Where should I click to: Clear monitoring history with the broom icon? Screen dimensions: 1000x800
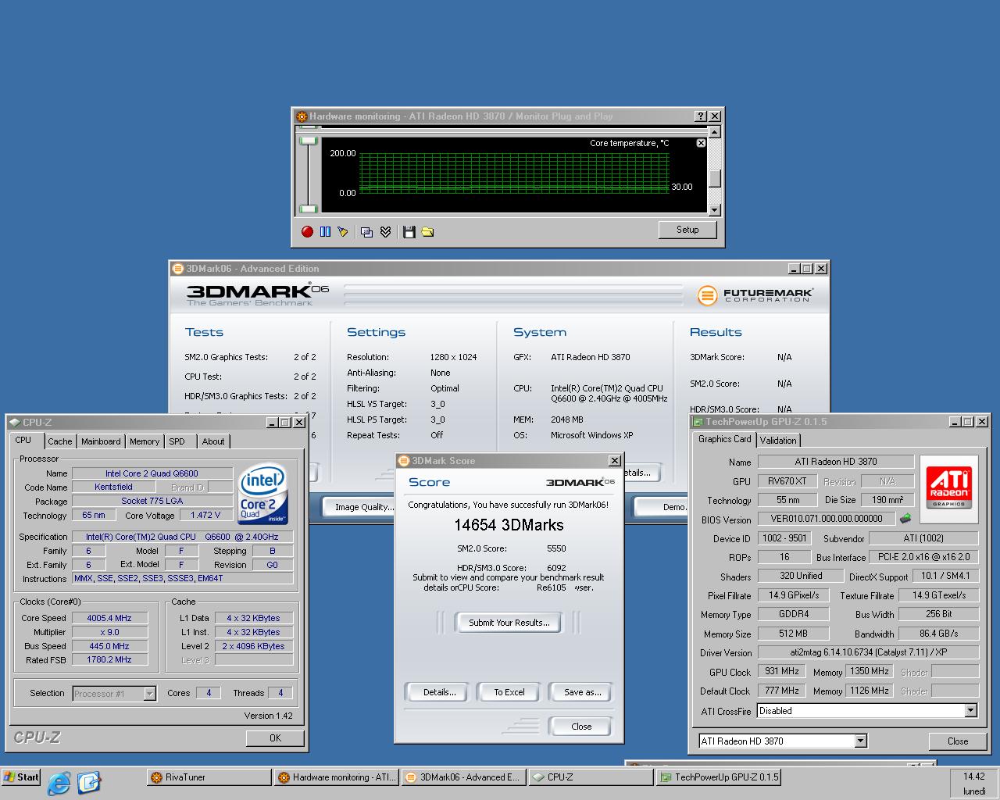click(342, 231)
